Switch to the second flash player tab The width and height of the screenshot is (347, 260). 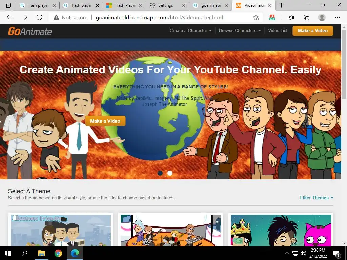(81, 5)
